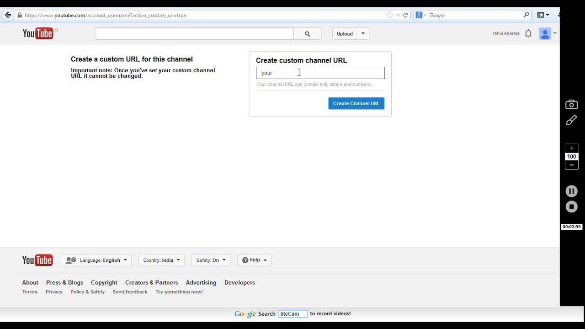This screenshot has width=585, height=329.
Task: Open the browser bookmarks menu icon
Action: click(x=543, y=15)
